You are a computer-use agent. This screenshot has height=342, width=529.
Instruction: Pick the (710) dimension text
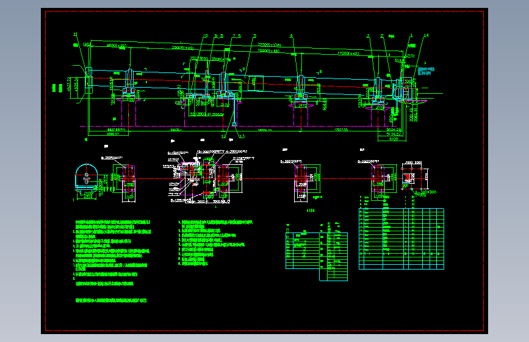click(x=409, y=55)
